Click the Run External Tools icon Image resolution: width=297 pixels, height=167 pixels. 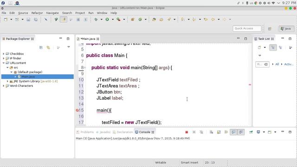point(118,19)
